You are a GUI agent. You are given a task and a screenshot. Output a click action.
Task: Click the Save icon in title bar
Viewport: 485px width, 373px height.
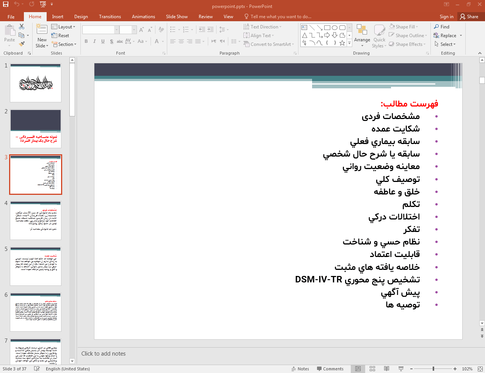pyautogui.click(x=6, y=4)
